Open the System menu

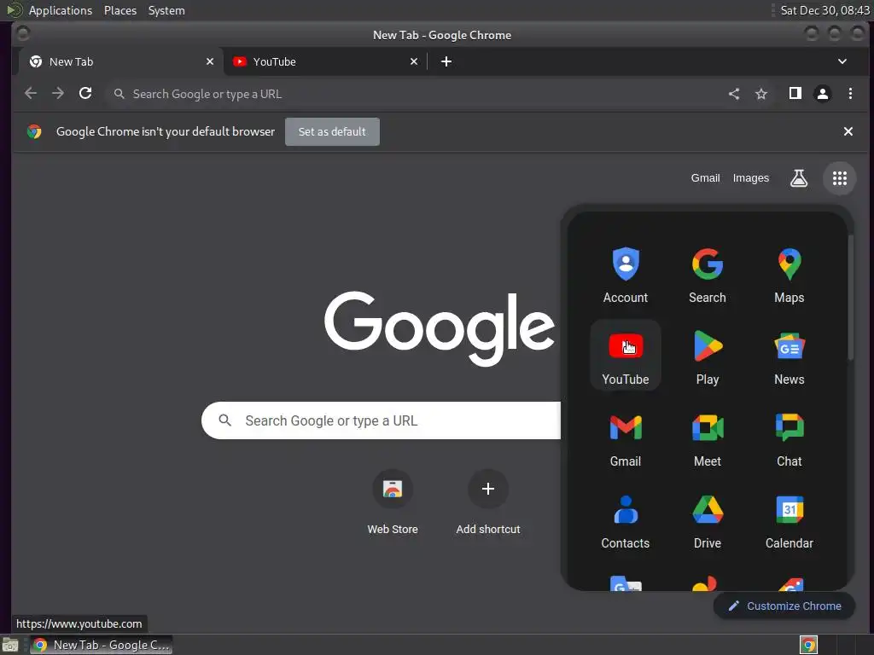(166, 10)
